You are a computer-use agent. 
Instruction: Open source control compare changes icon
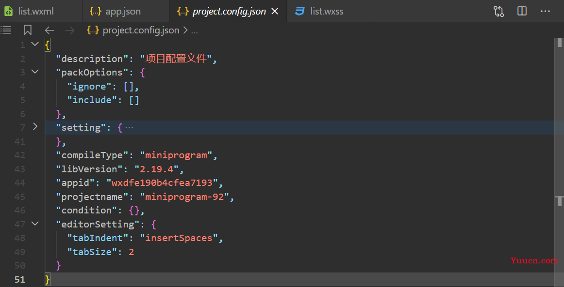[x=498, y=12]
